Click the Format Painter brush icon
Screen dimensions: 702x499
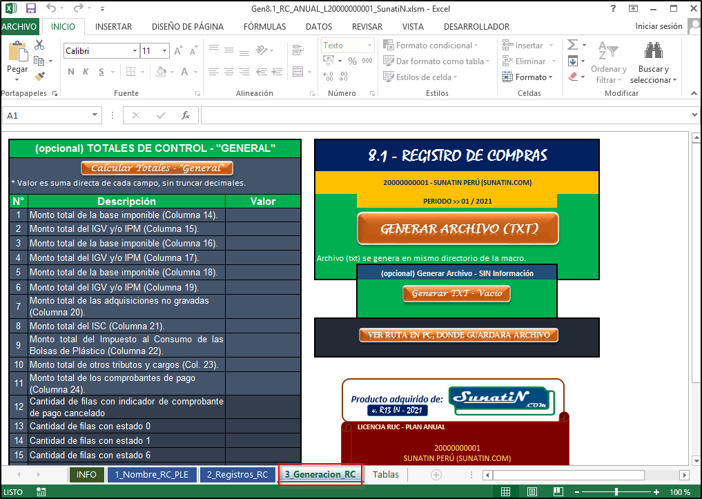(39, 76)
